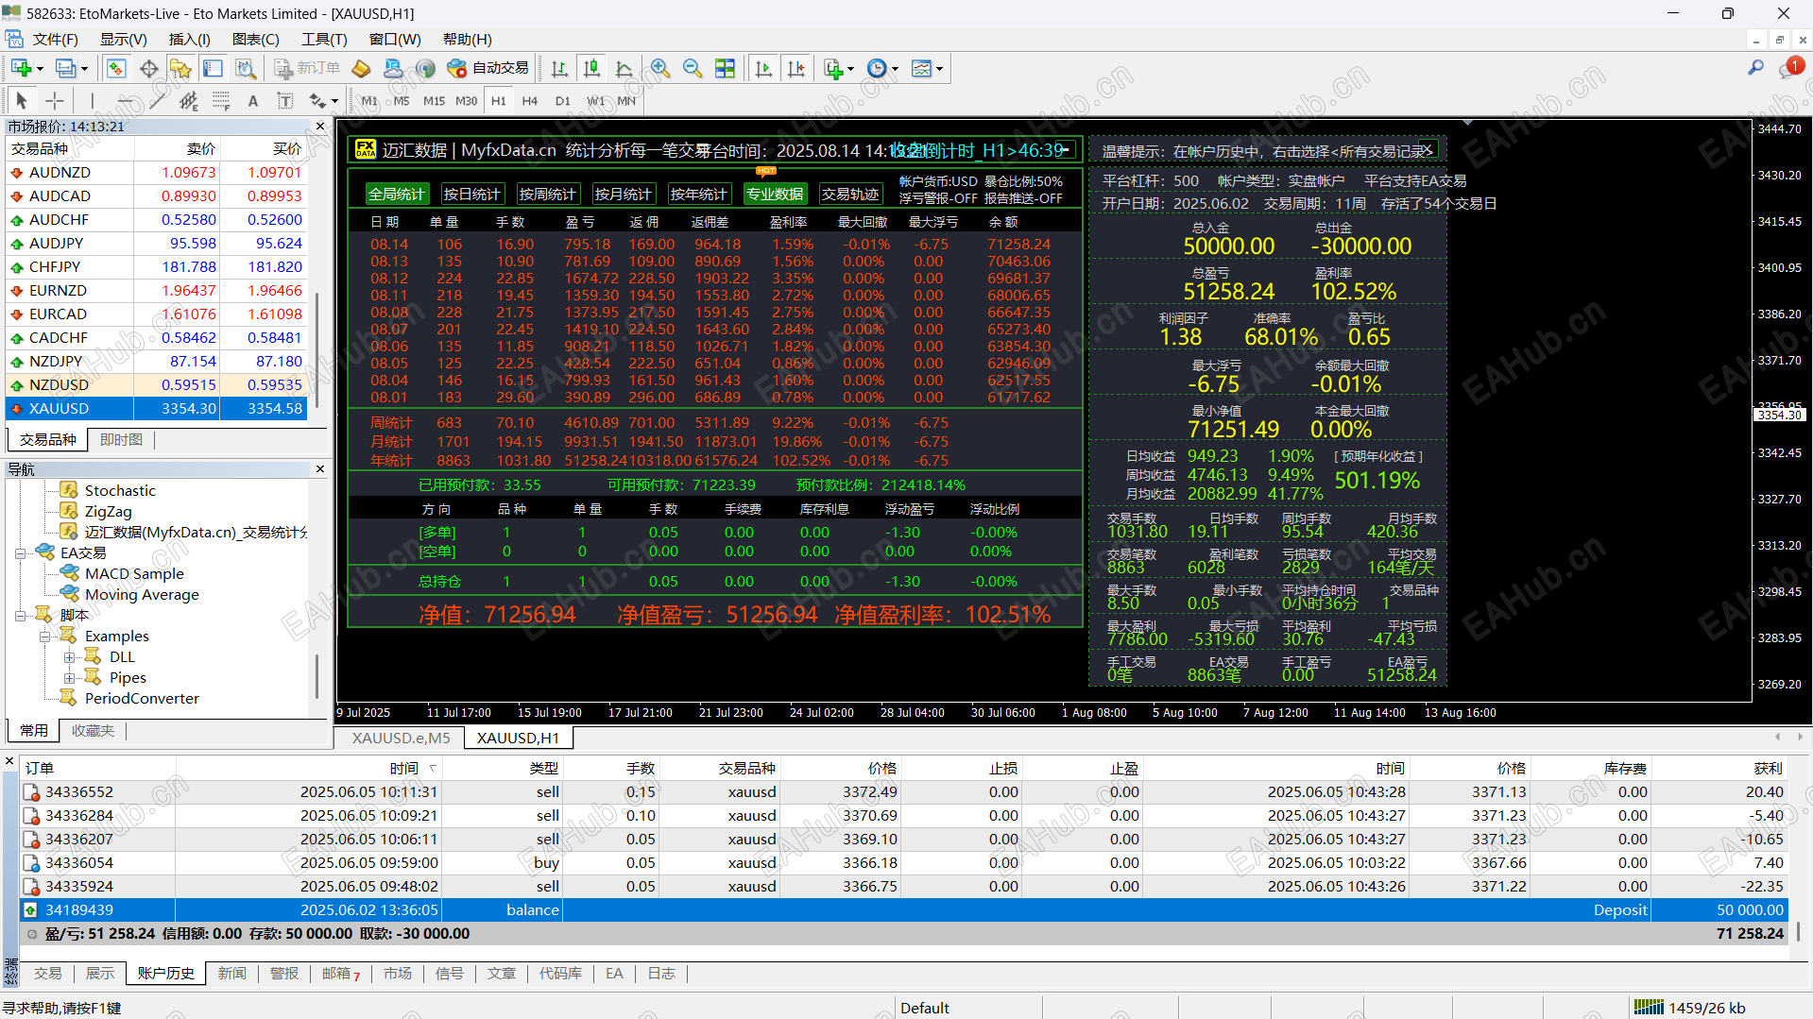The height and width of the screenshot is (1019, 1813).
Task: Select the Fibonacci retracement tool
Action: (x=221, y=100)
